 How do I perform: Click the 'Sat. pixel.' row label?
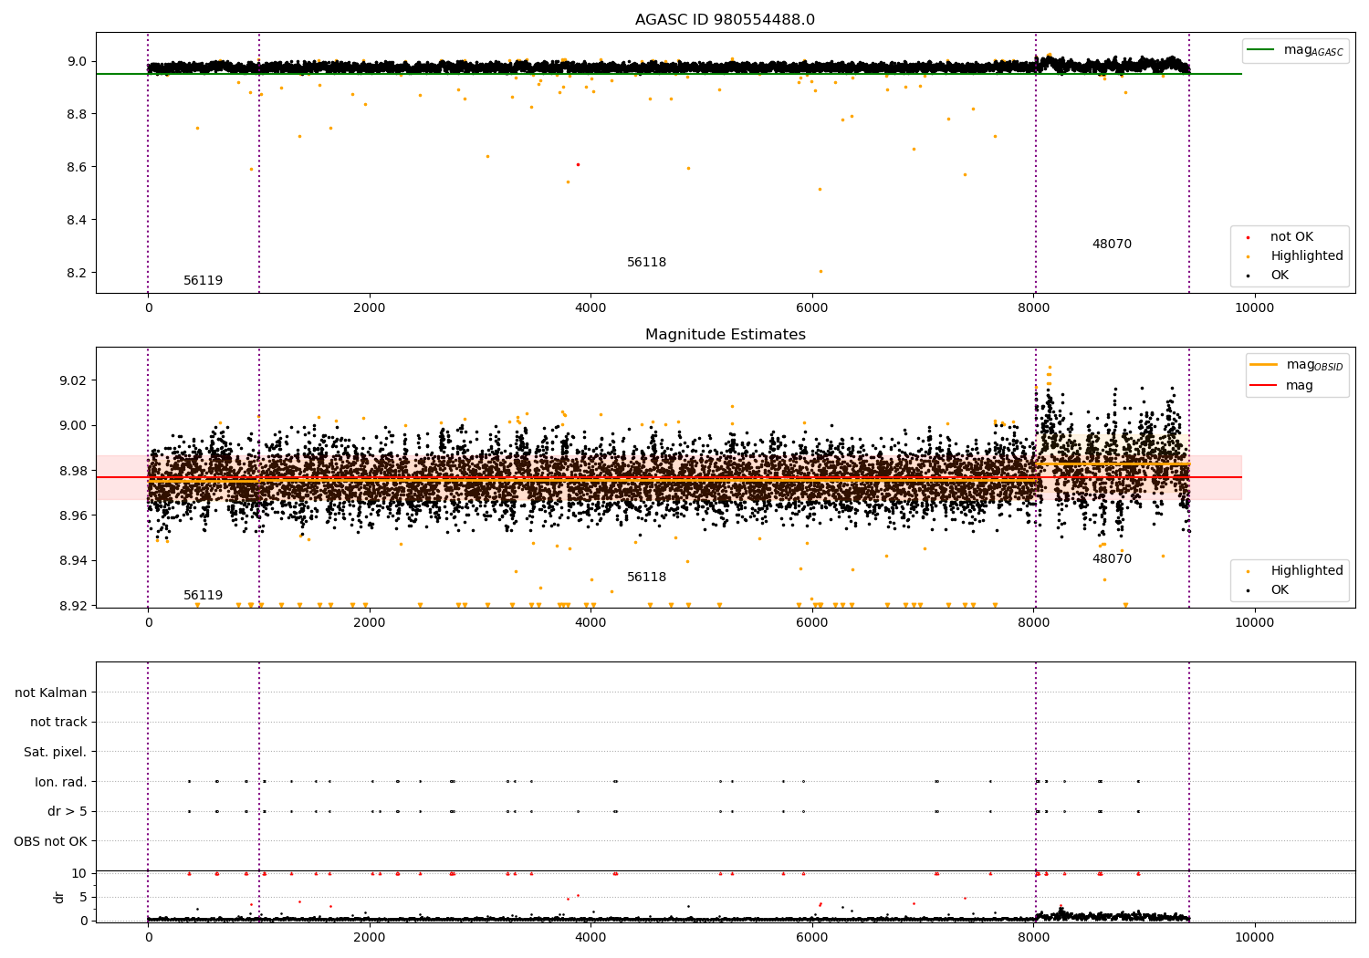pyautogui.click(x=55, y=753)
